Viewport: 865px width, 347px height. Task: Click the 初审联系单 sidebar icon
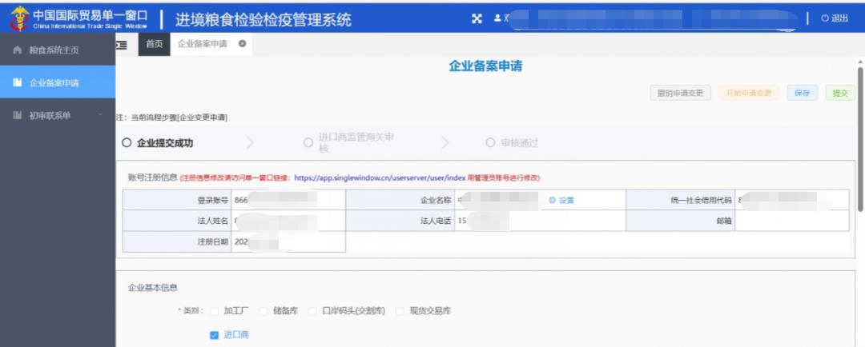16,115
